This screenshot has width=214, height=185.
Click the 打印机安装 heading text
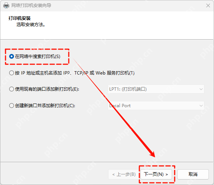coord(19,18)
